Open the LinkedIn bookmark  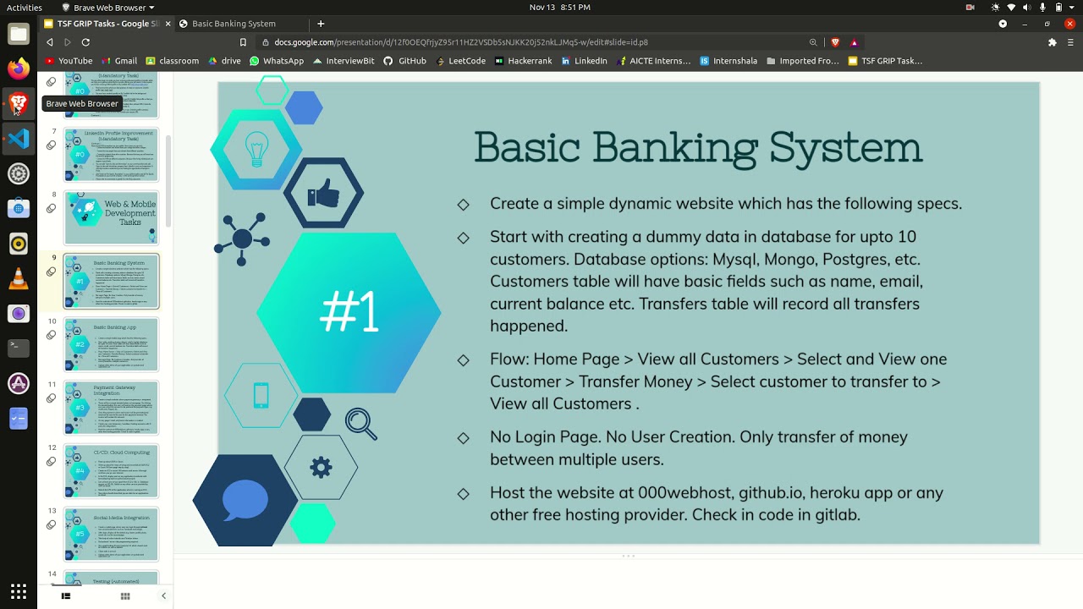pyautogui.click(x=584, y=61)
